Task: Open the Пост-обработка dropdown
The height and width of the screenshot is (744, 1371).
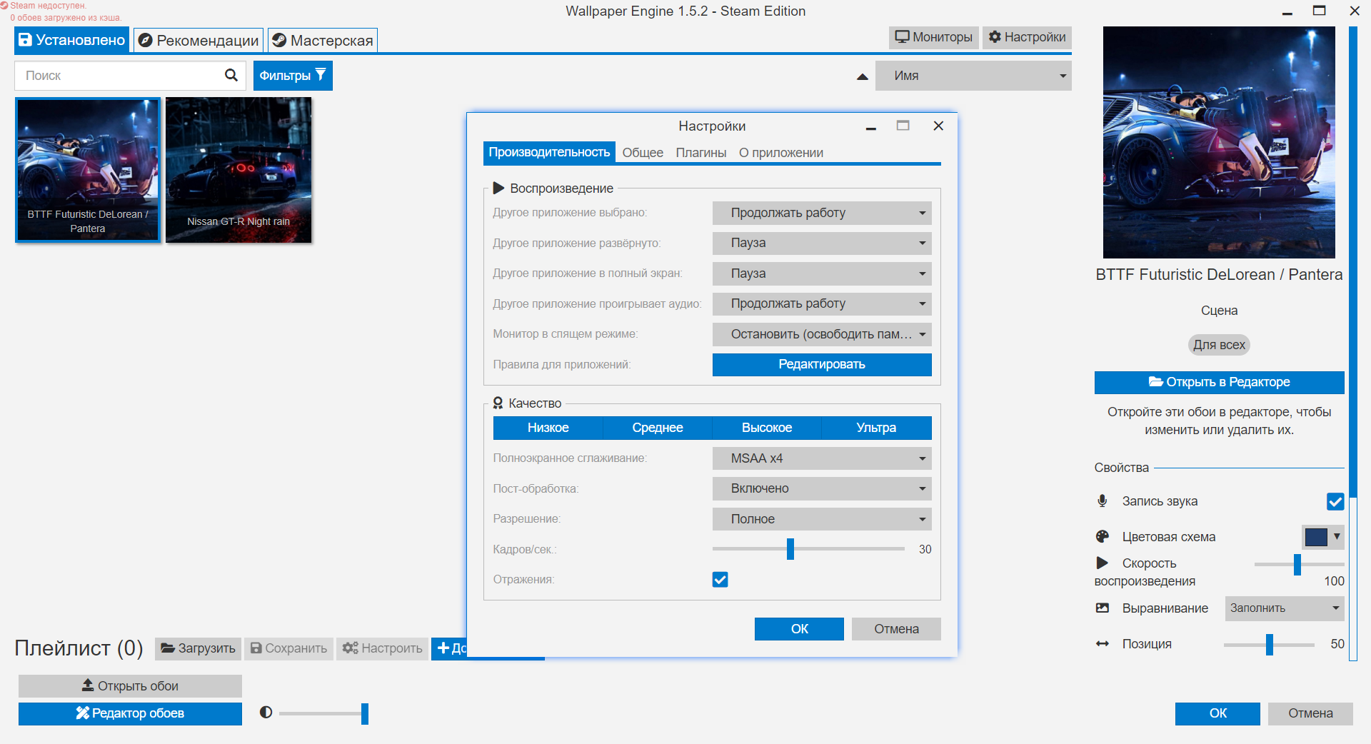Action: [x=822, y=488]
